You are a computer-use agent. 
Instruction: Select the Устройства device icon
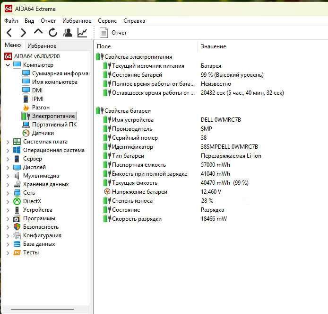pyautogui.click(x=17, y=210)
